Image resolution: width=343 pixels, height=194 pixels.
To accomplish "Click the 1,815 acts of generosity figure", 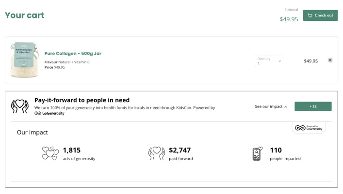I will [71, 150].
